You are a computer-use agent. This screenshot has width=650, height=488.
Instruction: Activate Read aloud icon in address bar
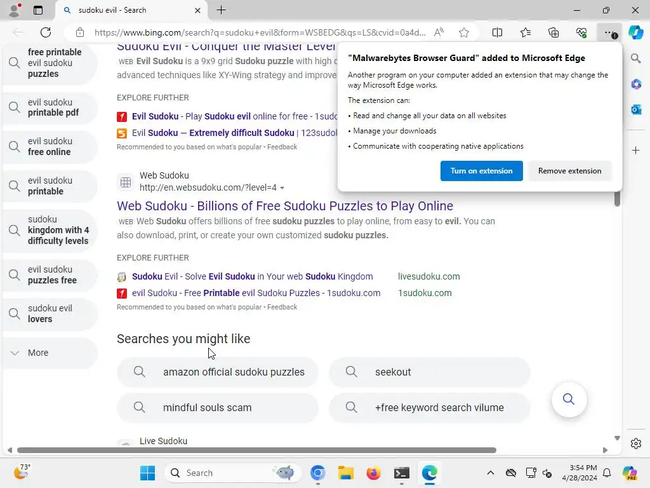pos(439,32)
